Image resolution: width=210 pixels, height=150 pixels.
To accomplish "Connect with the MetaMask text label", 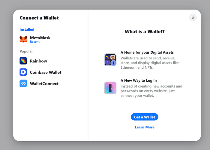I will pos(40,38).
